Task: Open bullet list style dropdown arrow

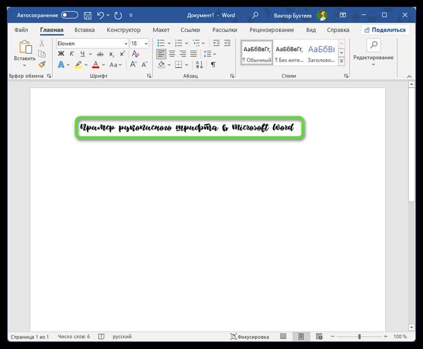Action: click(169, 43)
